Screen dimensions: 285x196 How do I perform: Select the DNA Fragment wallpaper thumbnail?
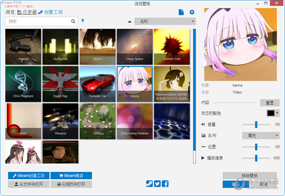[23, 84]
